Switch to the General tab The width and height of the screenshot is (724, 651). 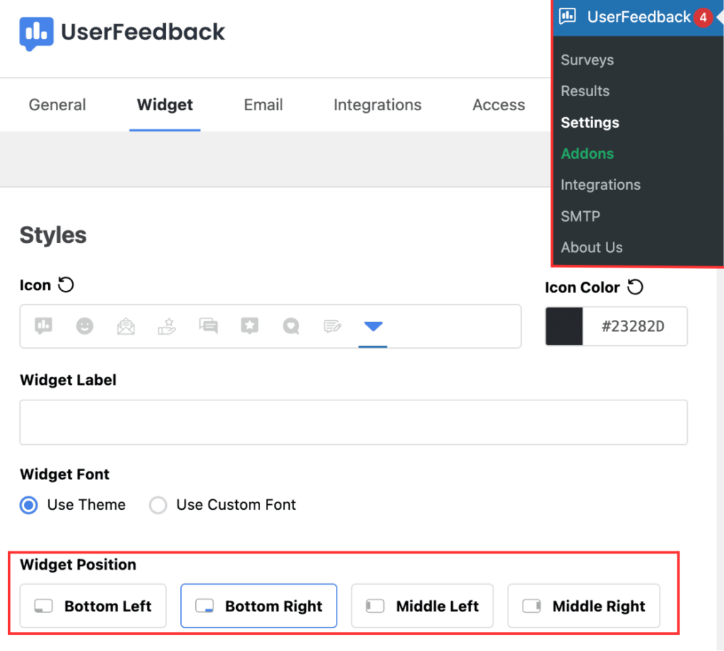[57, 104]
